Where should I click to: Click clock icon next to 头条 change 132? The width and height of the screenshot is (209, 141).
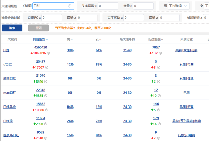(160, 53)
